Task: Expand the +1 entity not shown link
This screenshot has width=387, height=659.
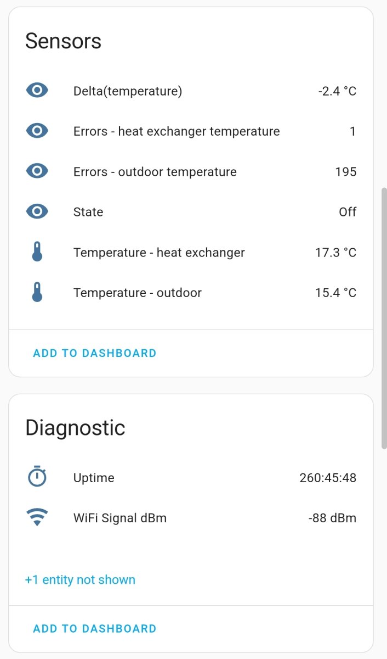Action: (80, 580)
